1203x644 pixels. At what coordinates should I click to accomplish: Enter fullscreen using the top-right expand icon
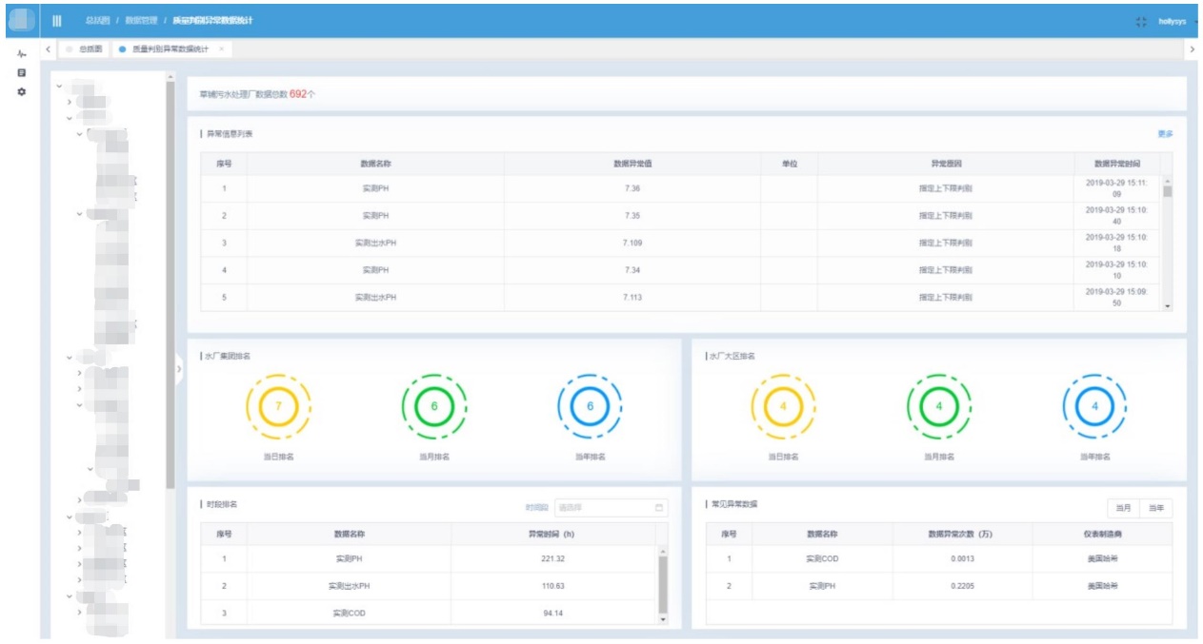[x=1141, y=21]
